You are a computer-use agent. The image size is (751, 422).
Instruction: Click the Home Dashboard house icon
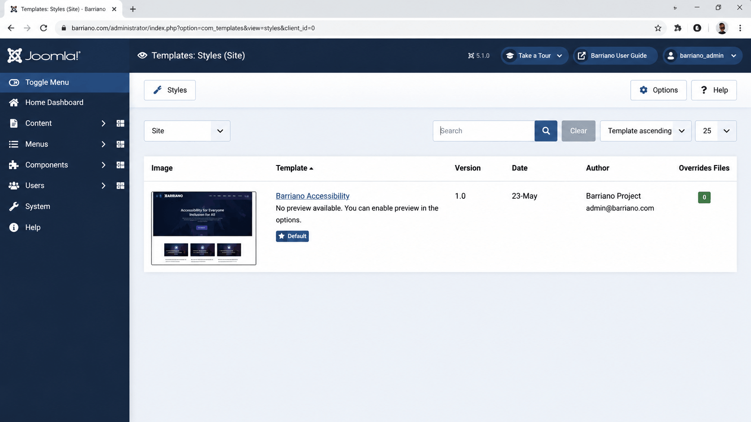click(14, 103)
